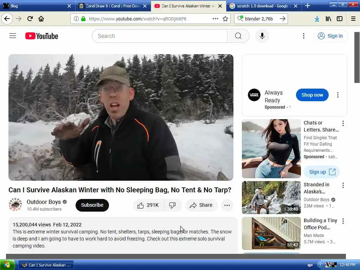The image size is (360, 270).
Task: Open Building a Tiny Office Pod thumbnail
Action: [x=271, y=233]
